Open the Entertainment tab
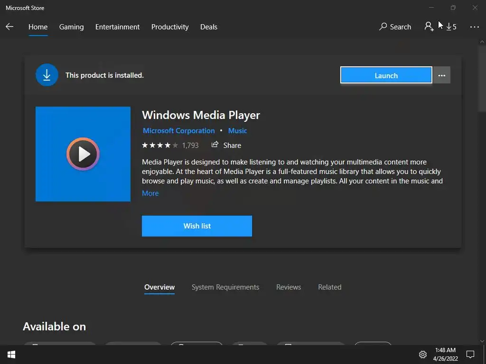Image resolution: width=486 pixels, height=364 pixels. pyautogui.click(x=118, y=27)
